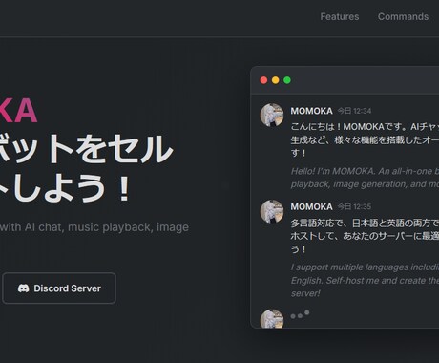Click the typing indicator dots
The width and height of the screenshot is (439, 363).
click(300, 314)
